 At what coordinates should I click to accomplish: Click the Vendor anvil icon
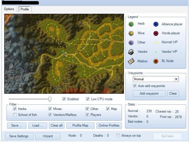pos(131,52)
